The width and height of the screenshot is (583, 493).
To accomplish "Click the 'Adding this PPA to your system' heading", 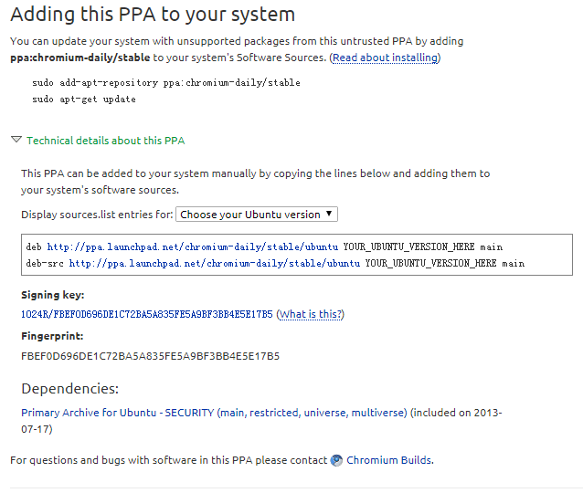I will pyautogui.click(x=153, y=15).
